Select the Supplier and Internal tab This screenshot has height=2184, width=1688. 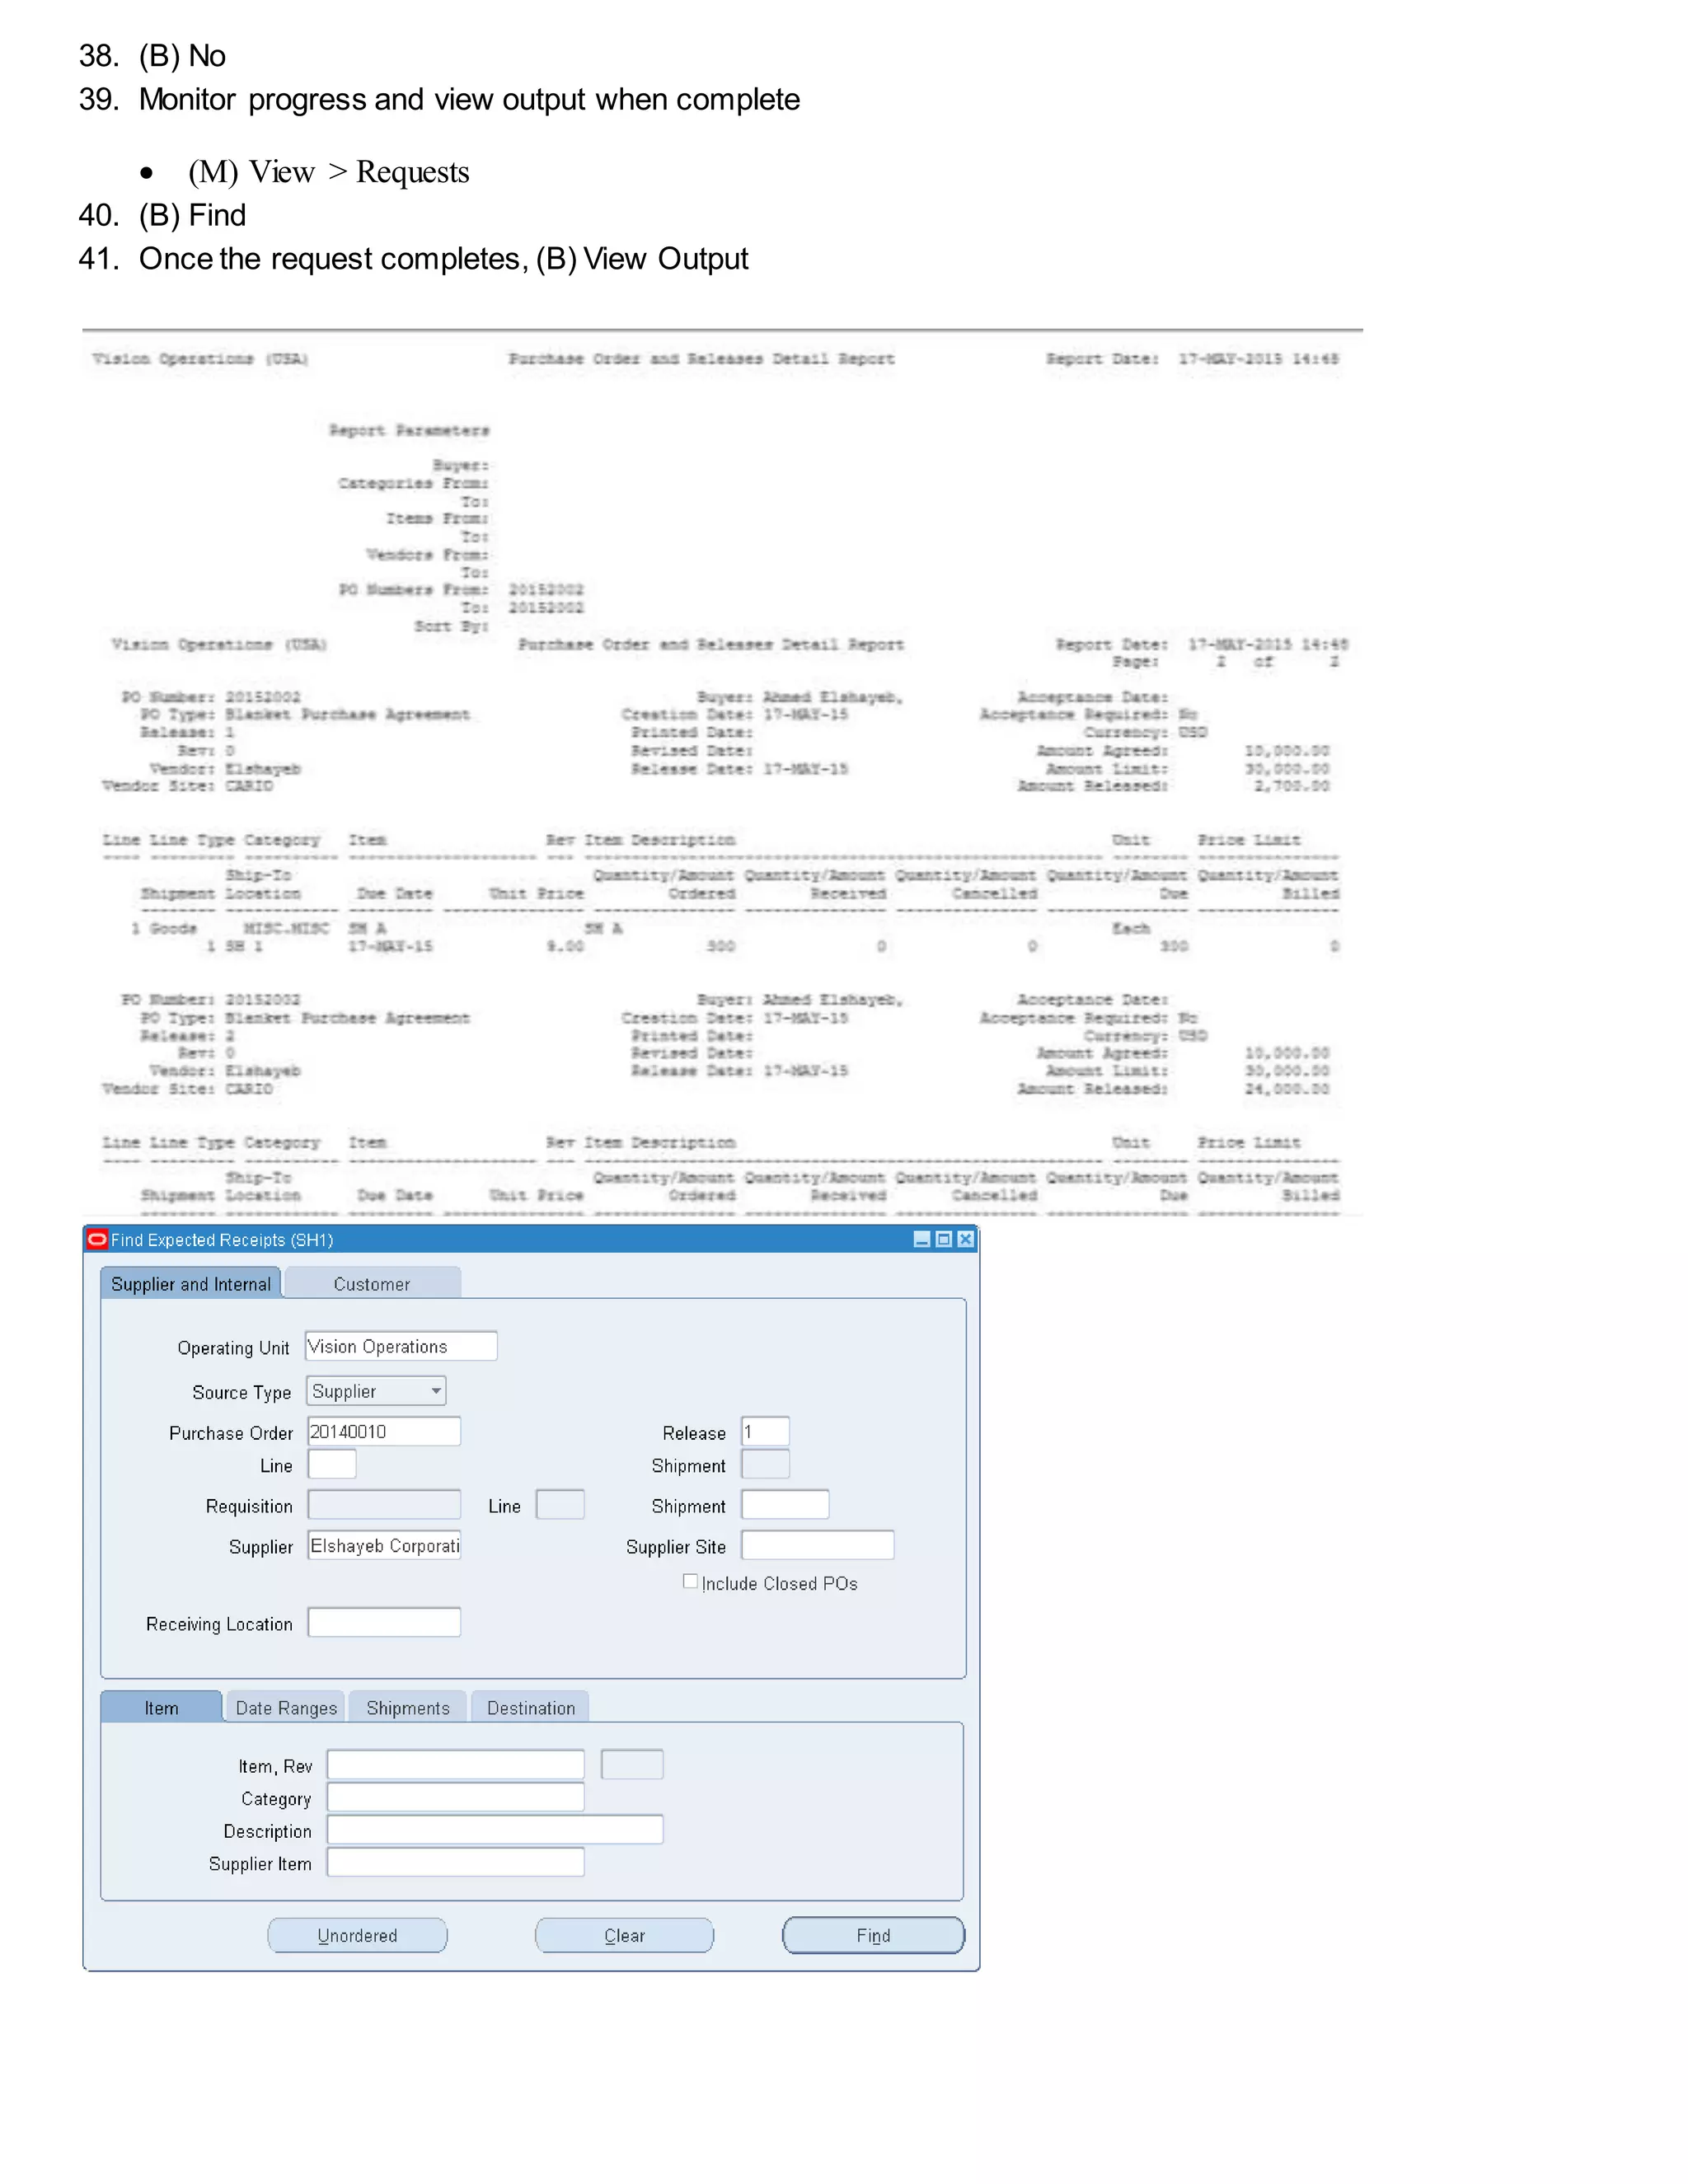click(x=191, y=1284)
